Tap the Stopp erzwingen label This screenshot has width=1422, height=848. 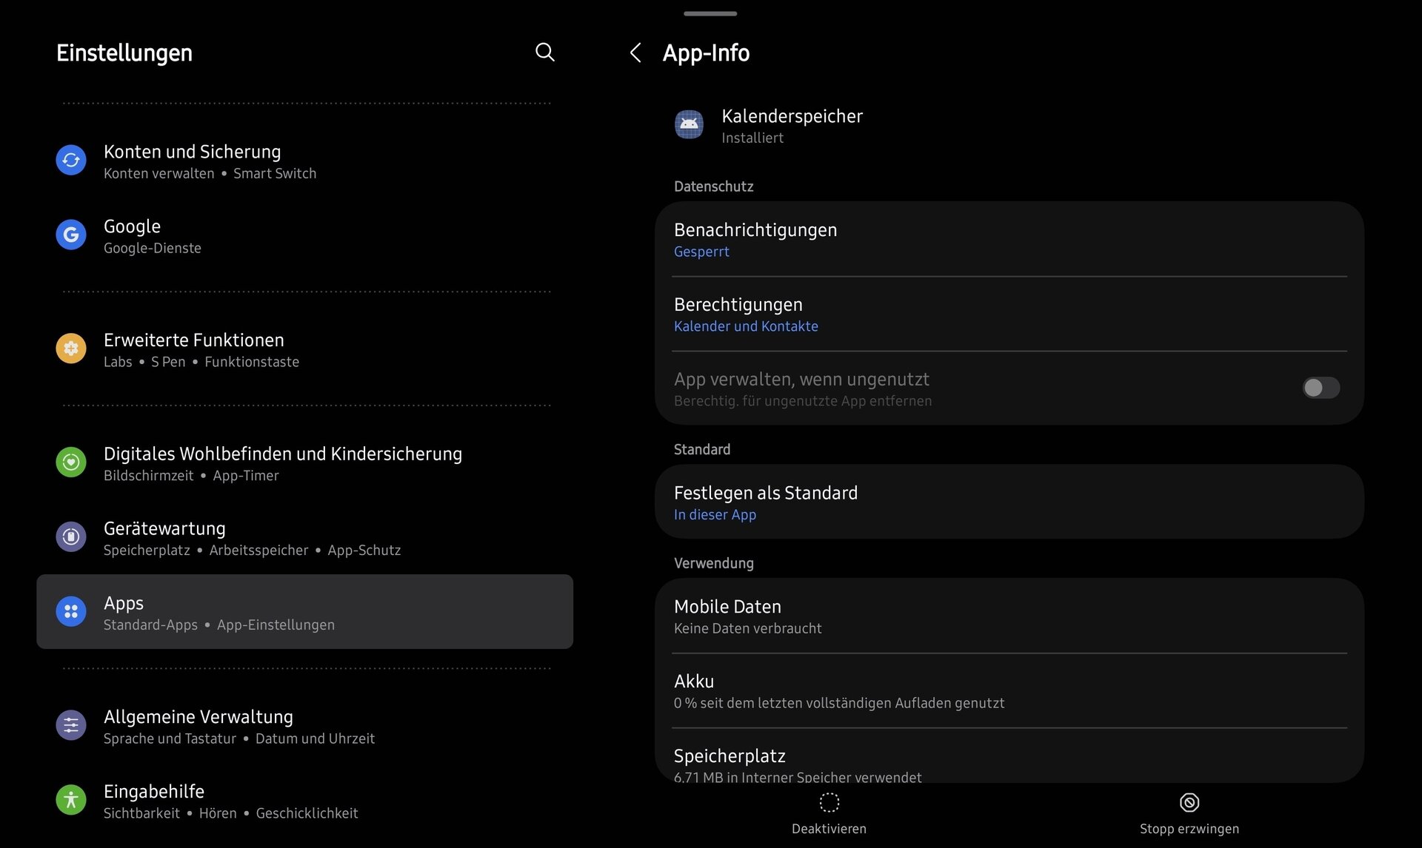click(x=1189, y=829)
